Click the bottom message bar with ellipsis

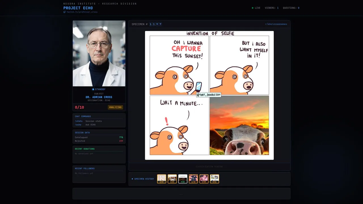181,194
